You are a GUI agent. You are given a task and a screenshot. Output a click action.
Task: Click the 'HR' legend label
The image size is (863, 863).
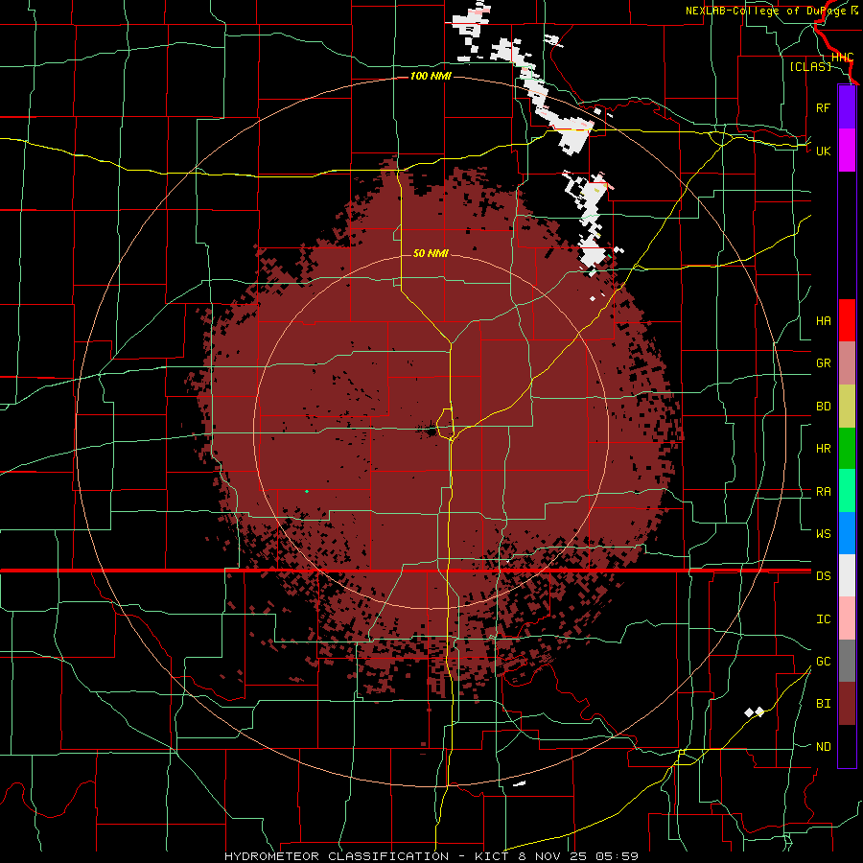point(824,449)
